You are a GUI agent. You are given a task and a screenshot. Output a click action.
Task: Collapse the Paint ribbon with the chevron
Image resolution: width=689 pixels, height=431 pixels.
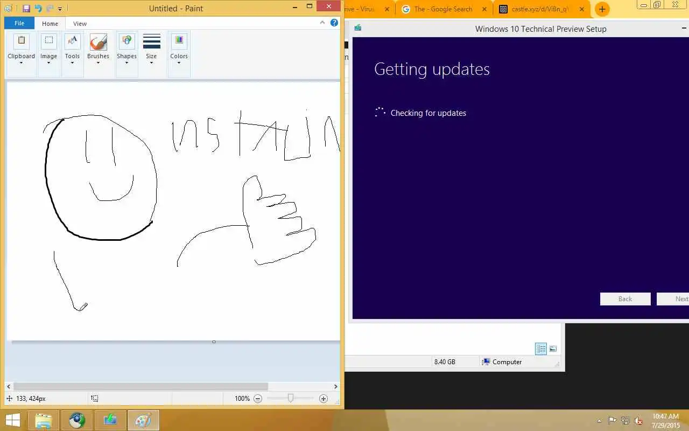click(x=322, y=23)
